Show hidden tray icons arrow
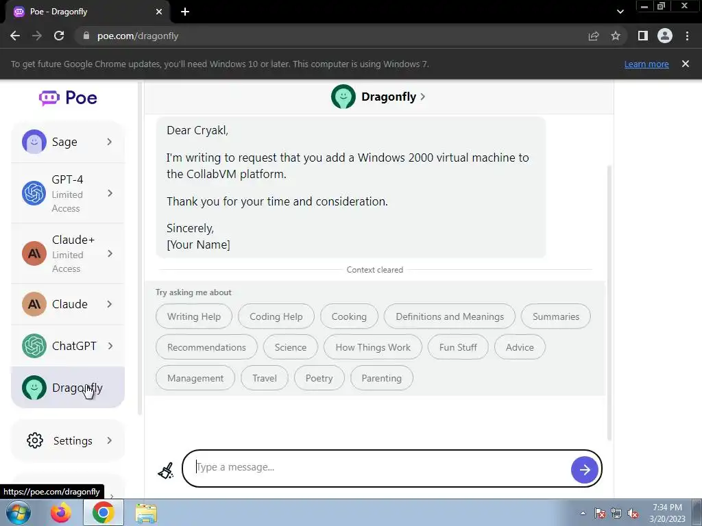This screenshot has height=526, width=702. pyautogui.click(x=583, y=514)
